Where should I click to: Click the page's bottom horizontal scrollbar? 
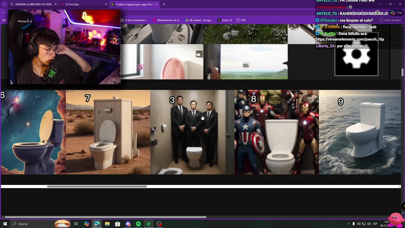pos(105,217)
